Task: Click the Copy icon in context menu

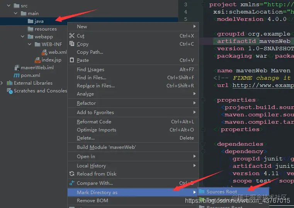Action: 72,44
